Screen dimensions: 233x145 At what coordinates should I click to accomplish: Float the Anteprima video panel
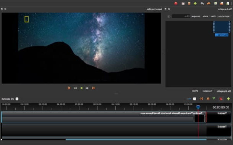pyautogui.click(x=5, y=9)
